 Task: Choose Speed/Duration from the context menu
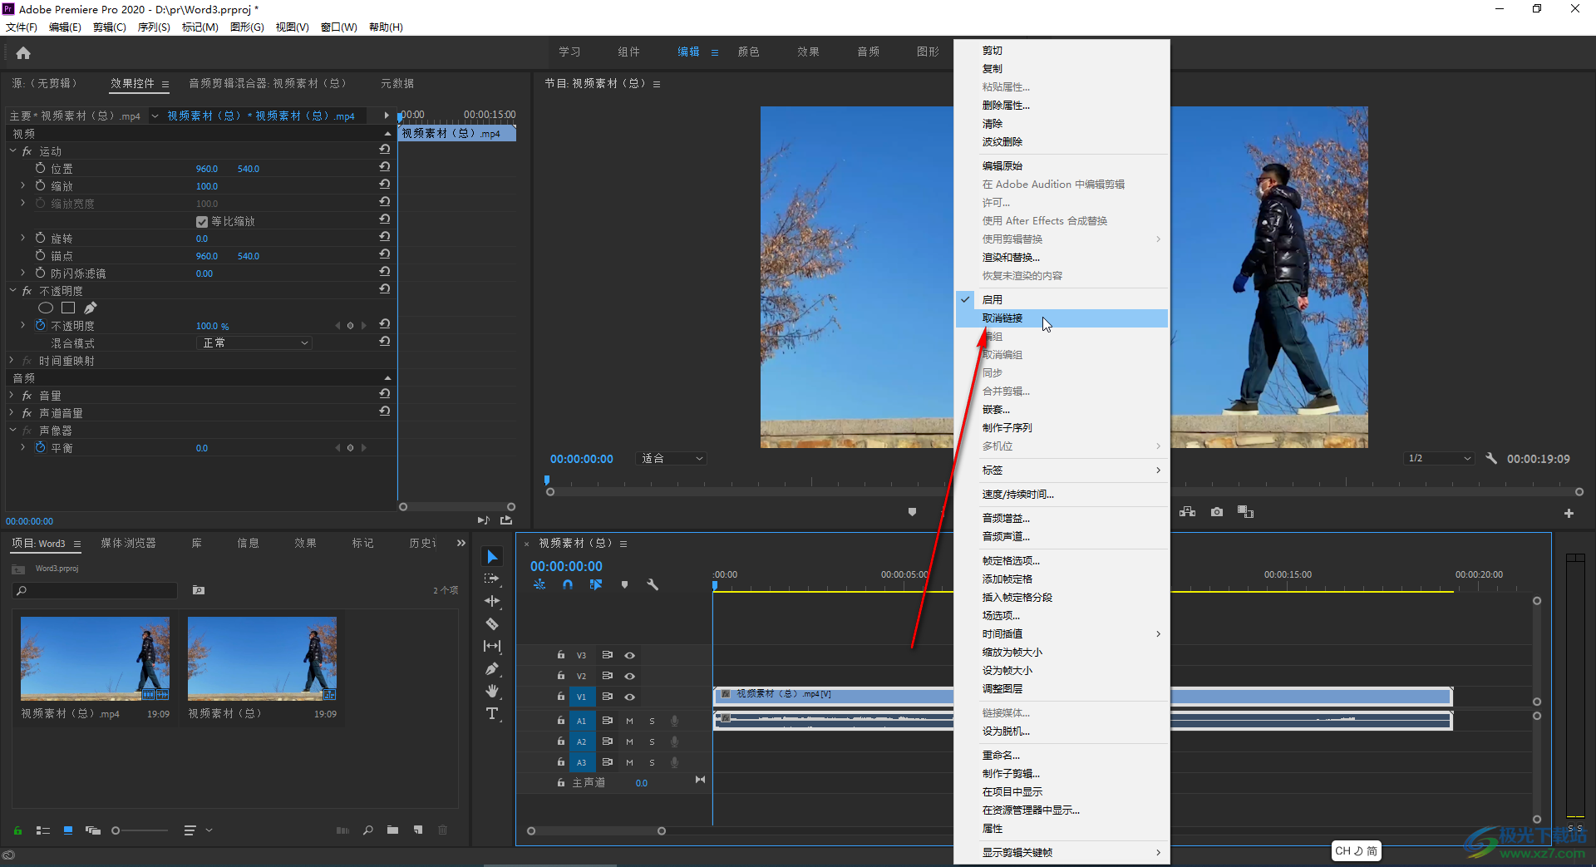click(1062, 494)
